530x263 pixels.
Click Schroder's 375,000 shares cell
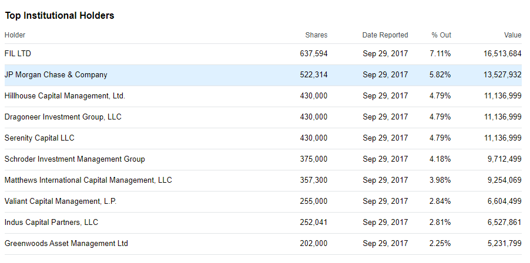[x=314, y=159]
